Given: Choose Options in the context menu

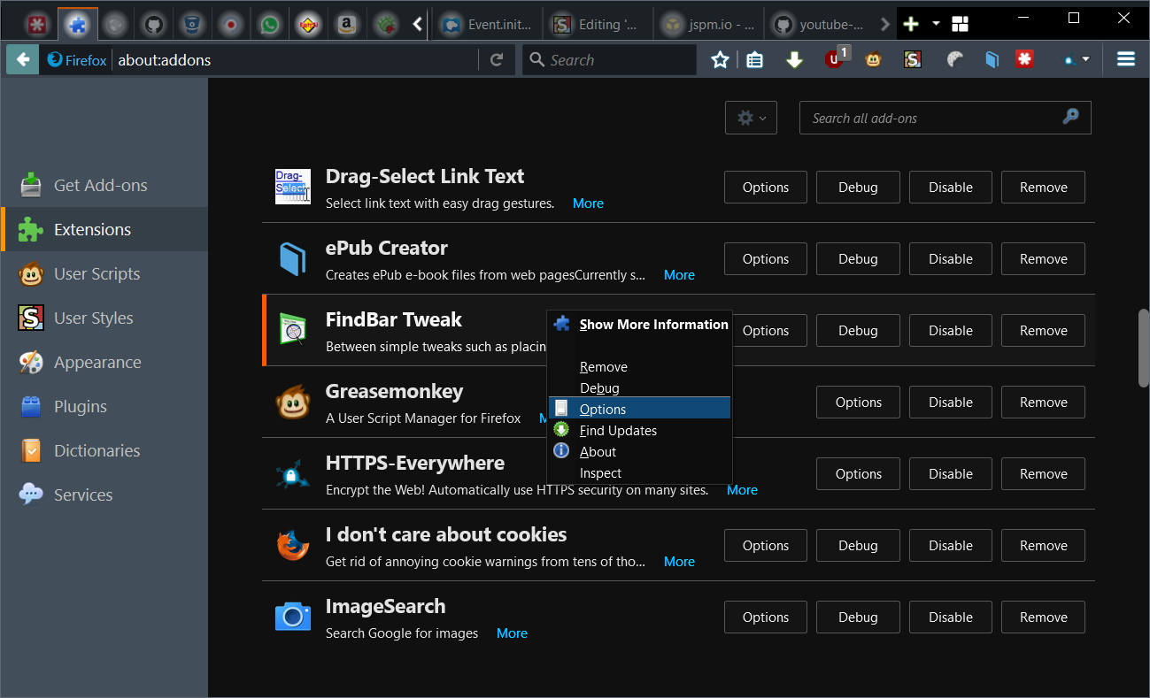Looking at the screenshot, I should tap(640, 409).
